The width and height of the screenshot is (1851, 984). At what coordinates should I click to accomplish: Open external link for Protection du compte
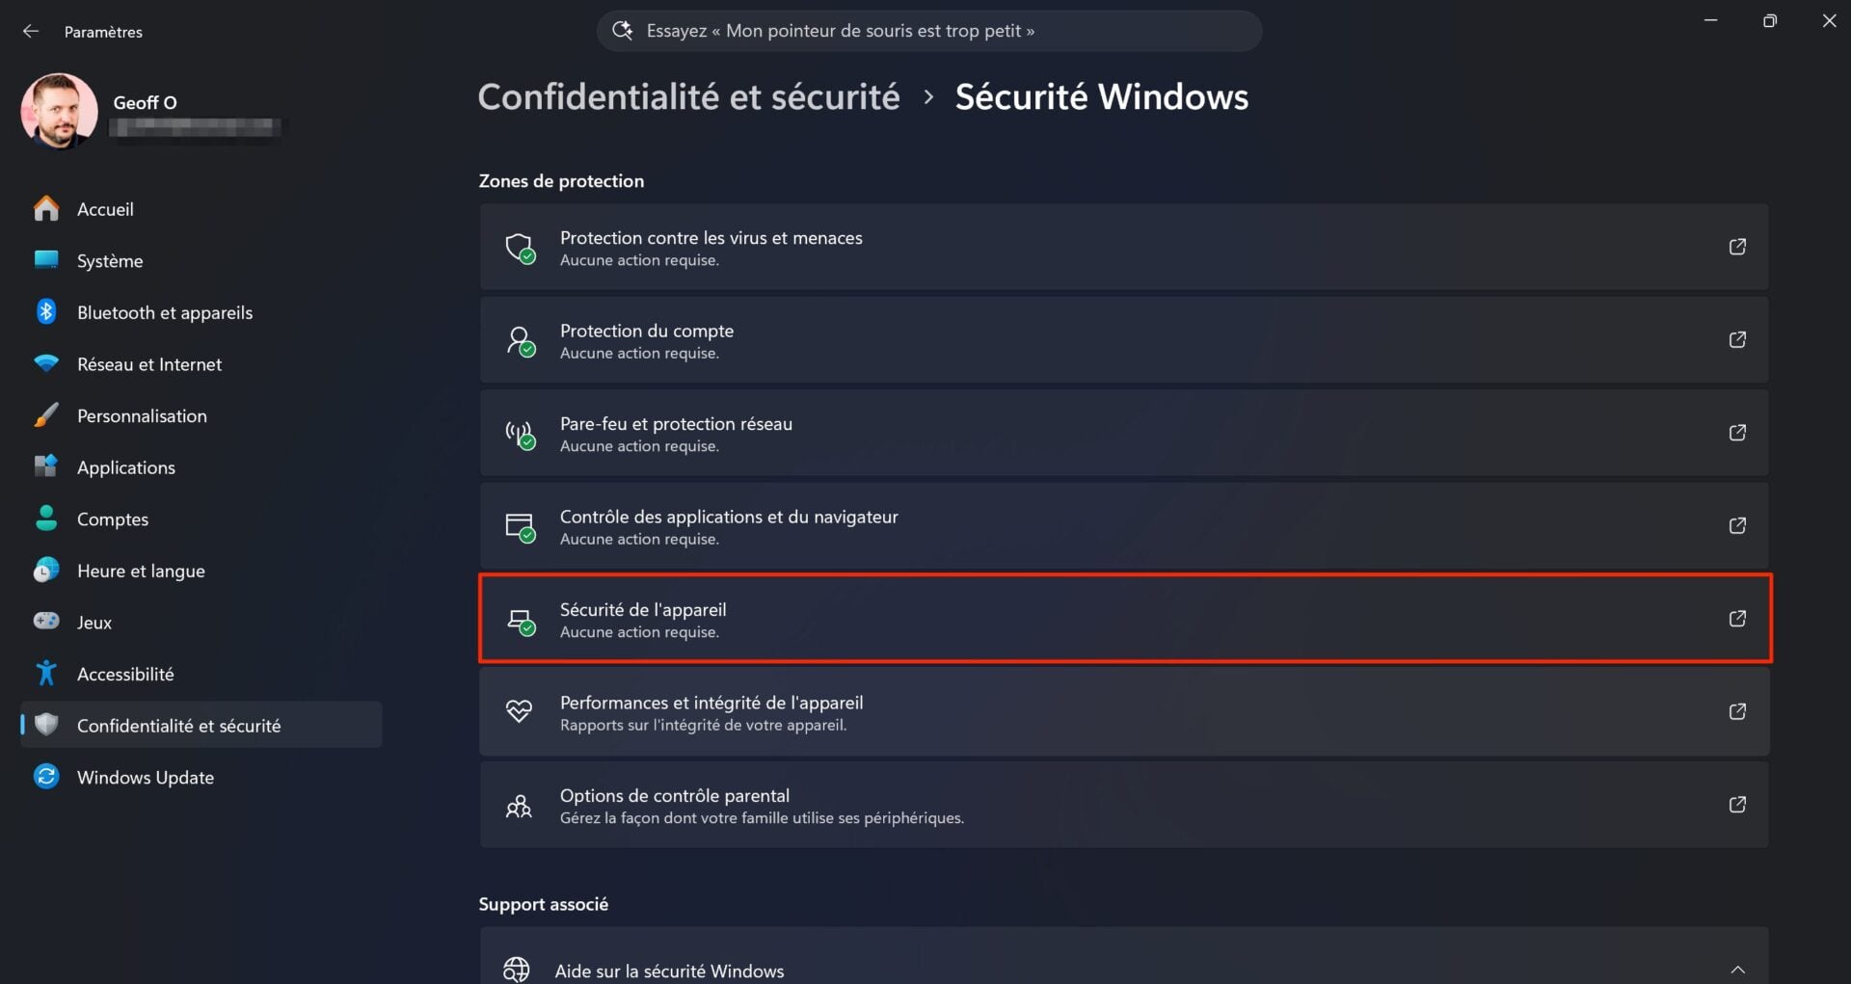pyautogui.click(x=1737, y=339)
